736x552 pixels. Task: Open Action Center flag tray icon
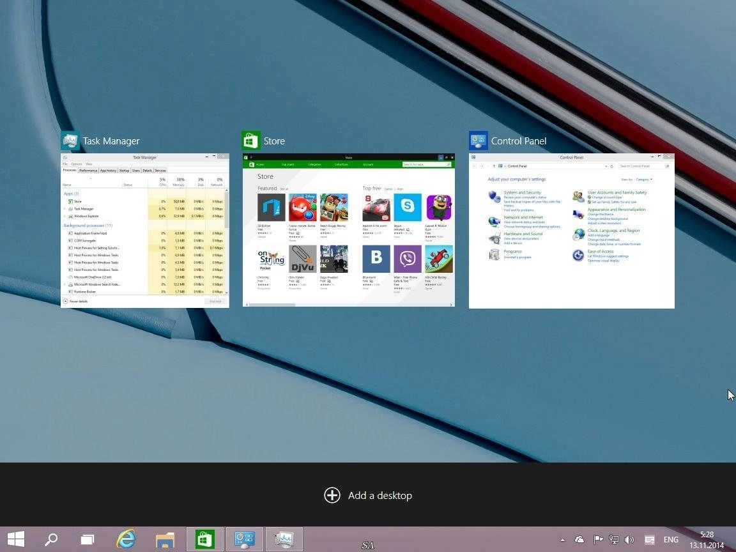pyautogui.click(x=597, y=540)
